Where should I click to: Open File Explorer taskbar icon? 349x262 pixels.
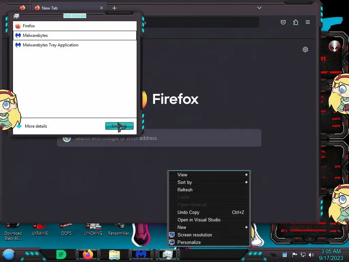click(115, 255)
